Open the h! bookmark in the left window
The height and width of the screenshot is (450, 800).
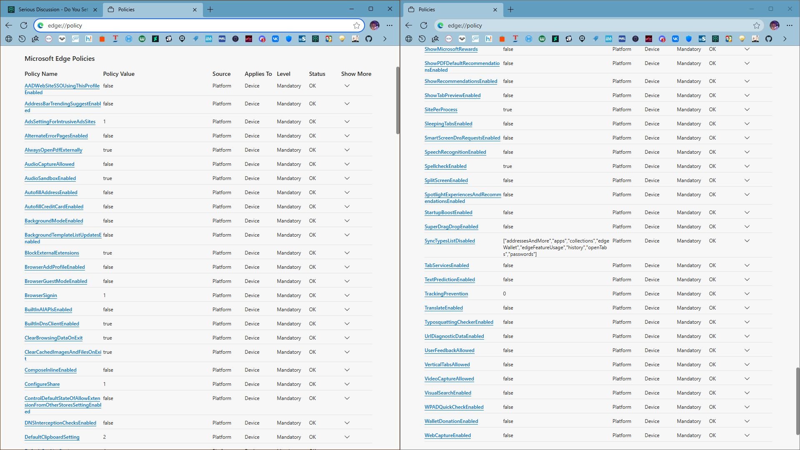pyautogui.click(x=89, y=39)
